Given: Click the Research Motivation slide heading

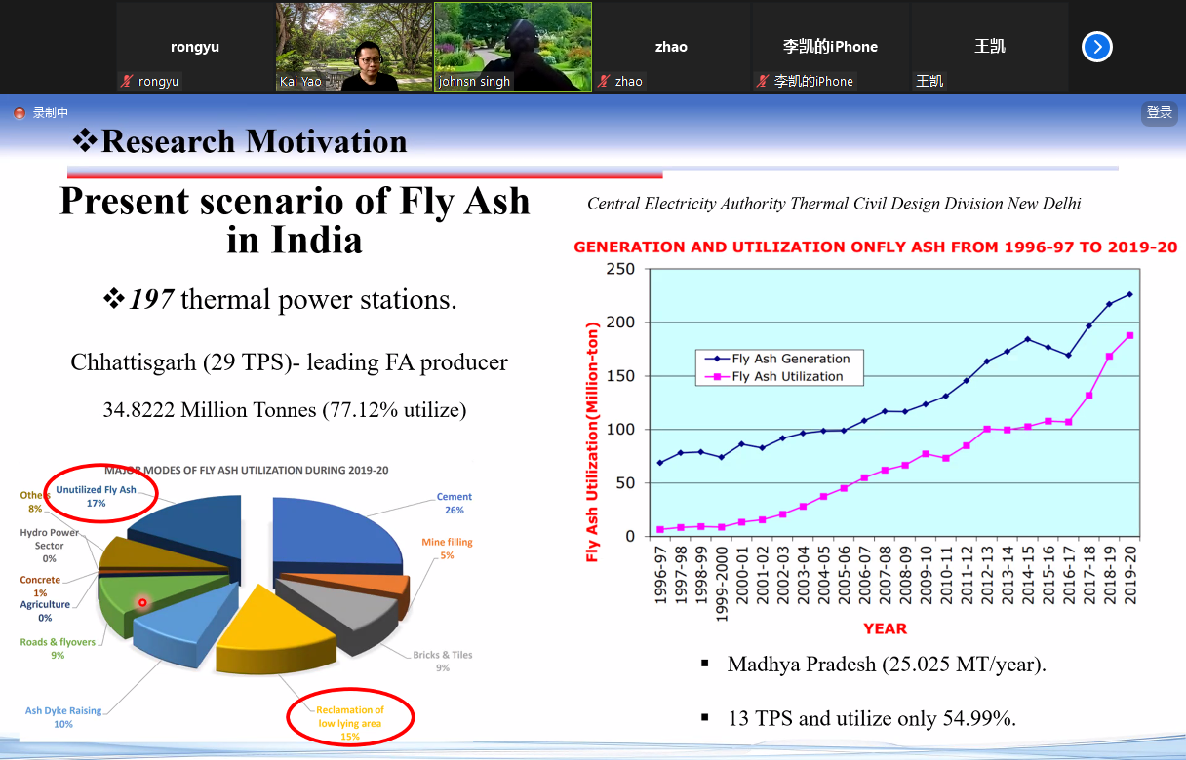Looking at the screenshot, I should click(x=240, y=141).
